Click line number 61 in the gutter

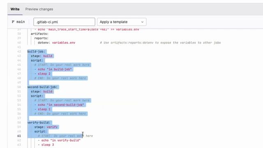pos(19,136)
